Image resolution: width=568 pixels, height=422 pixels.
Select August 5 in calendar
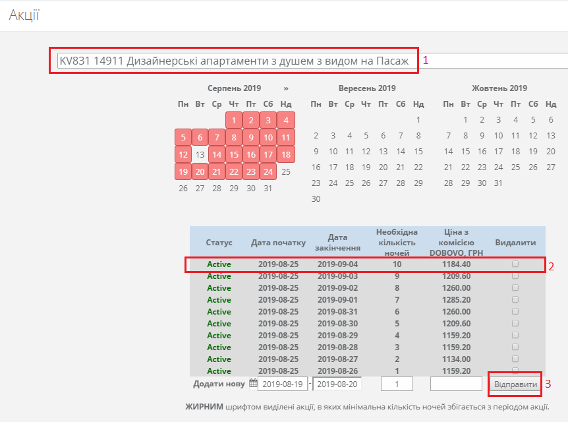[x=183, y=137]
